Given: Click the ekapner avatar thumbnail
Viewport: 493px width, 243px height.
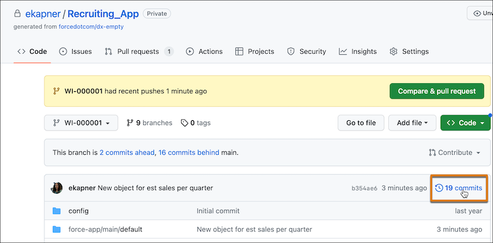Looking at the screenshot, I should (x=57, y=188).
